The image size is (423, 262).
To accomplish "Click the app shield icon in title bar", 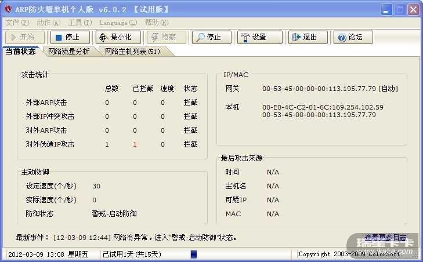I will coord(8,9).
